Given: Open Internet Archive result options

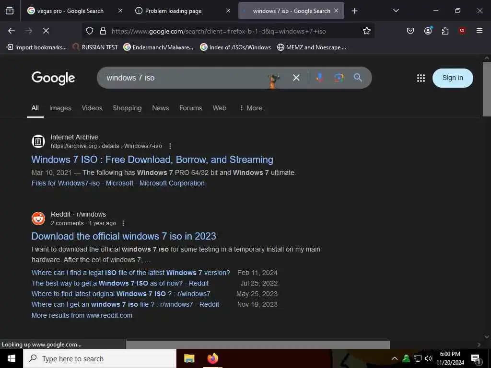Looking at the screenshot, I should (170, 146).
